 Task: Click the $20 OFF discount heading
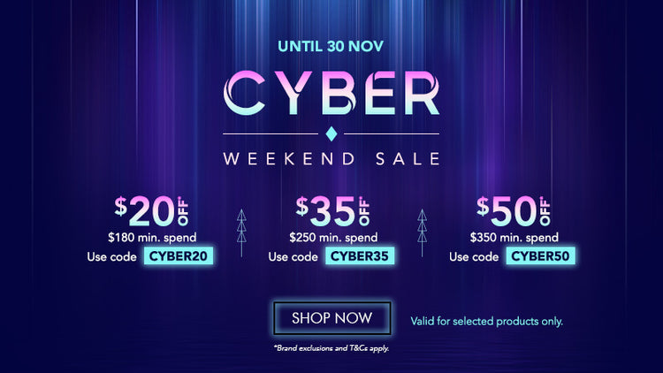coord(152,210)
